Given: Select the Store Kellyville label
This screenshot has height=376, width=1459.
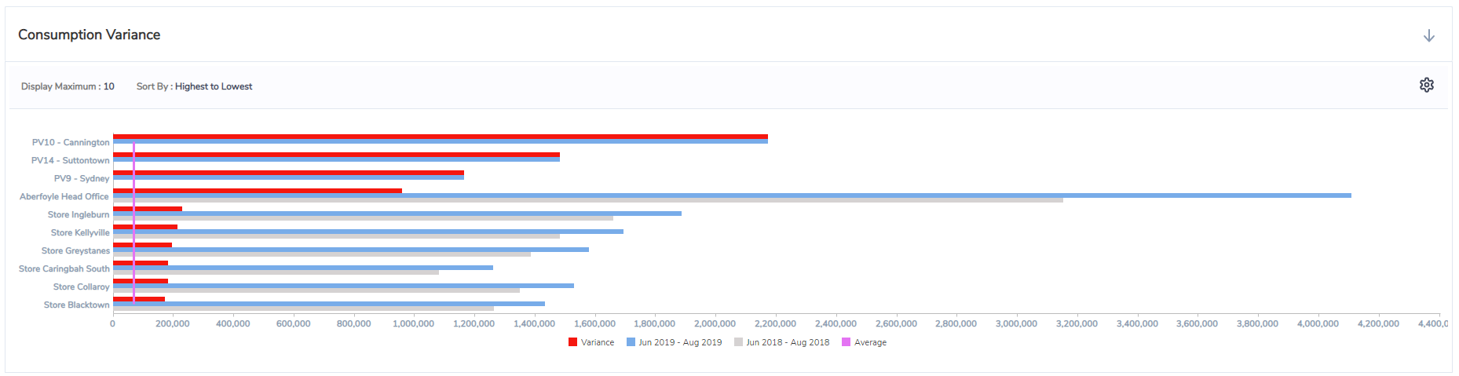Looking at the screenshot, I should [x=80, y=232].
